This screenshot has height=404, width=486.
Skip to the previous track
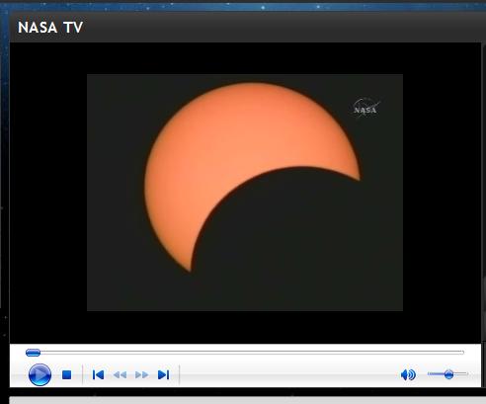click(x=98, y=374)
